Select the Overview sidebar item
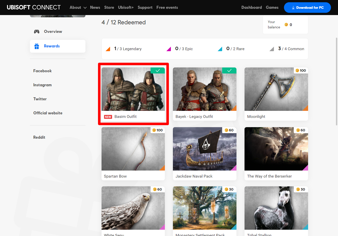The image size is (338, 236). tap(58, 32)
